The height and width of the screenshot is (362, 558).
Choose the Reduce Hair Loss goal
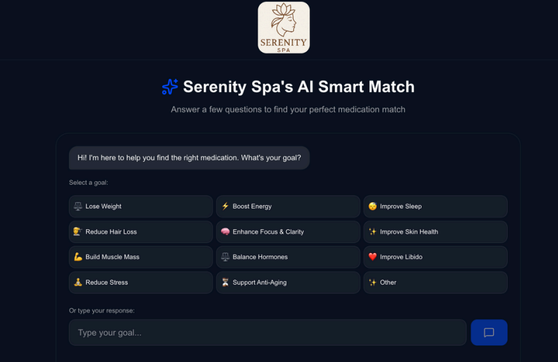[141, 232]
